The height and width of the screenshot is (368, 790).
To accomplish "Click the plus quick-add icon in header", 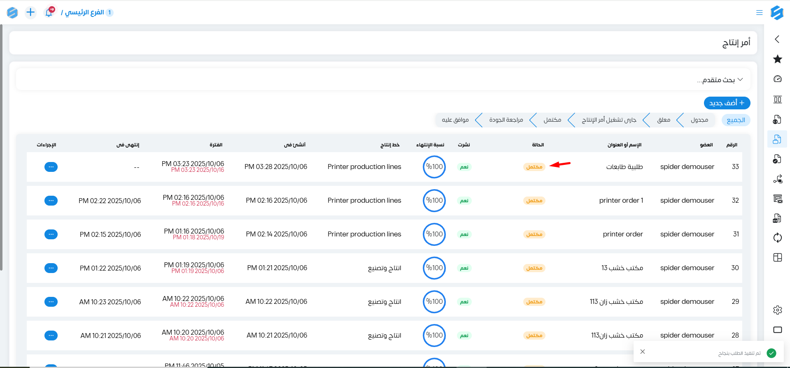I will tap(30, 12).
